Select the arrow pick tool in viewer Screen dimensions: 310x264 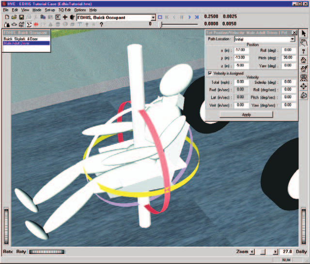[x=304, y=33]
